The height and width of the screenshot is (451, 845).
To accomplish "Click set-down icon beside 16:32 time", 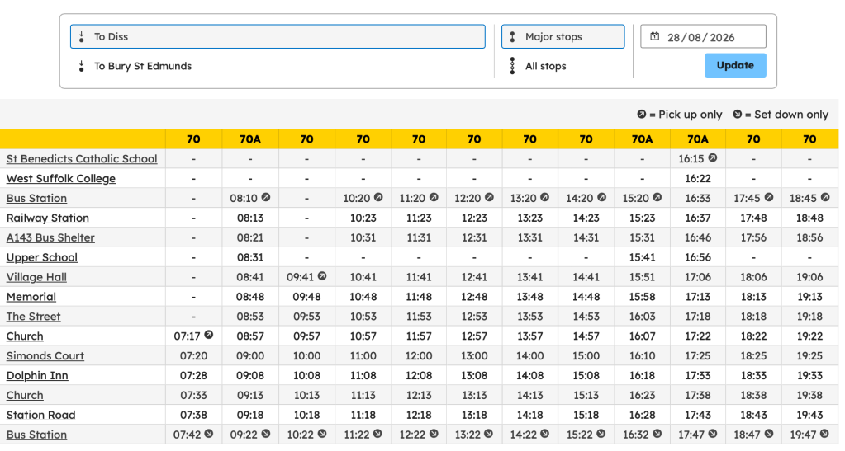I will click(x=657, y=433).
